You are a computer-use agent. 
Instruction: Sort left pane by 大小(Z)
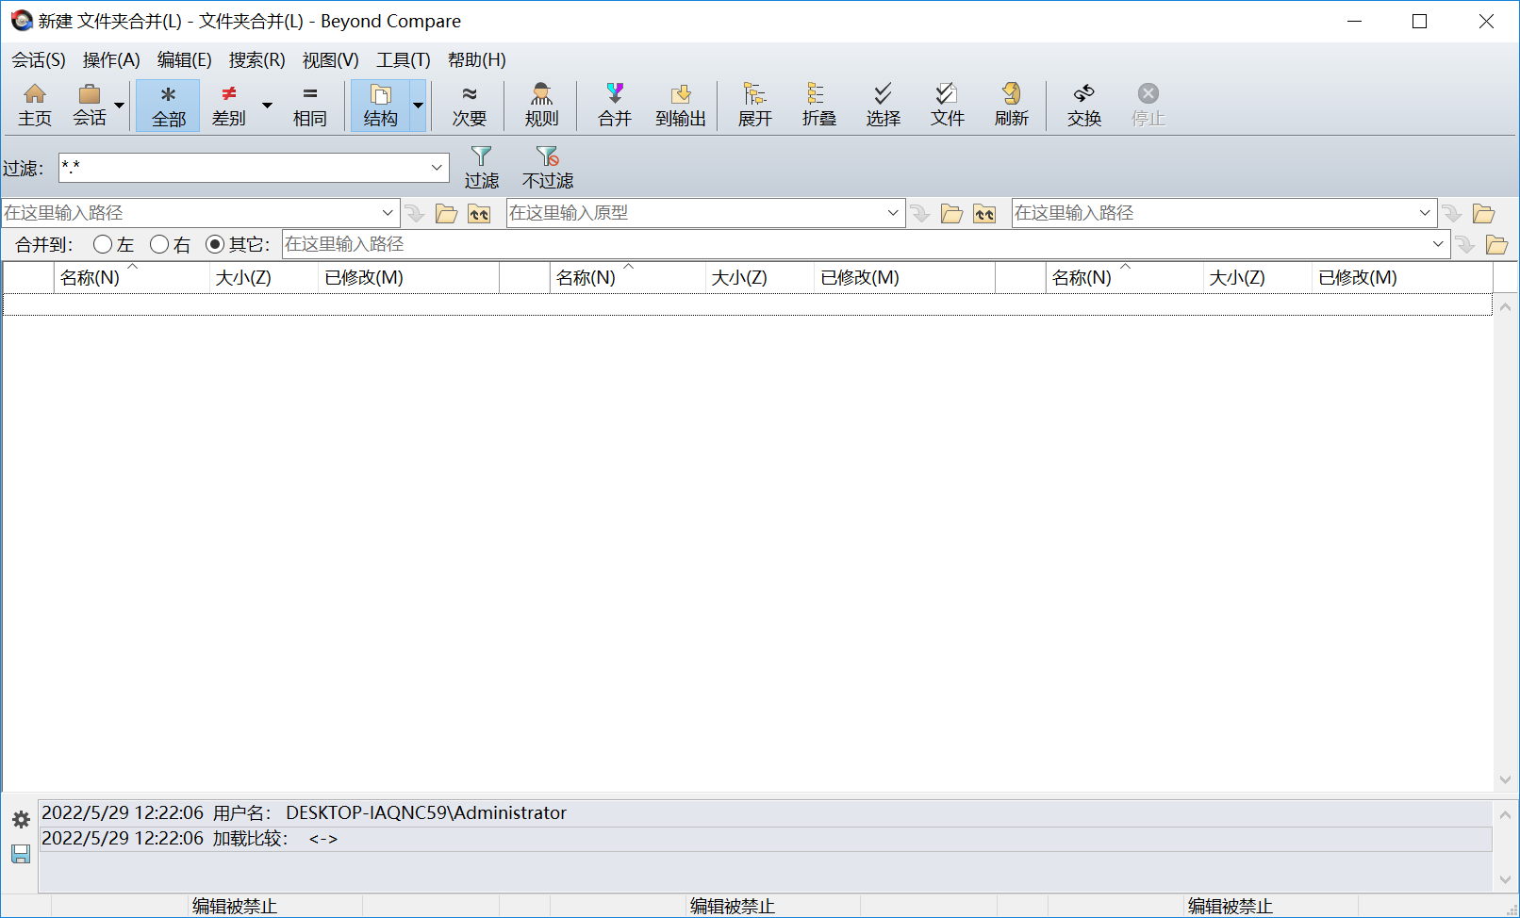coord(264,278)
